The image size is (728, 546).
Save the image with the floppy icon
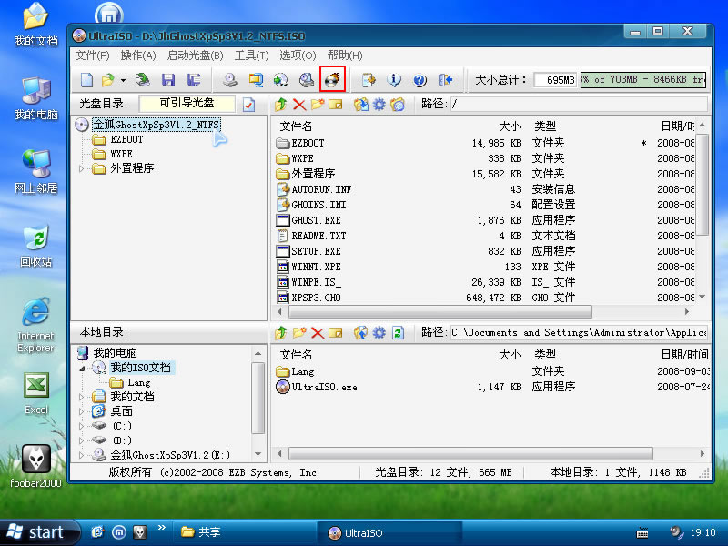168,80
